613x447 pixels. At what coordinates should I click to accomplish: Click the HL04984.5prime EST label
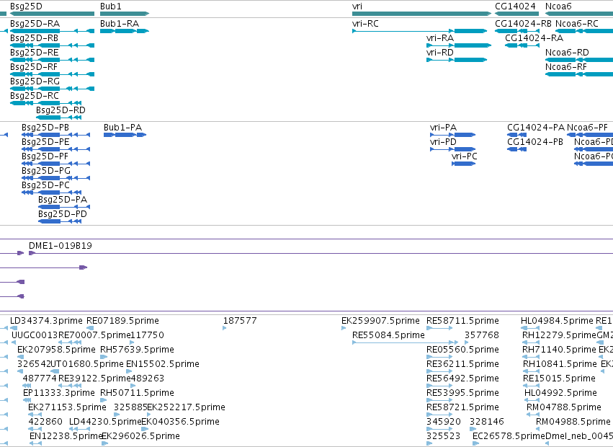[557, 321]
